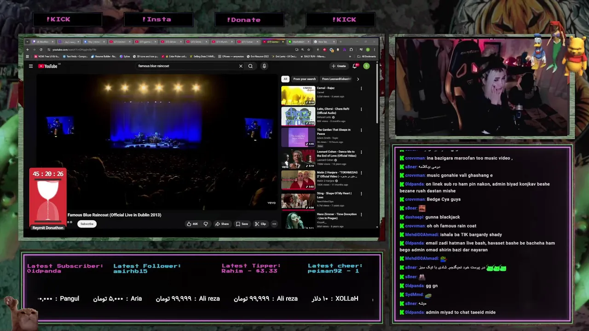The height and width of the screenshot is (331, 589).
Task: Open options for Matin 2 Hanjare video
Action: [361, 173]
